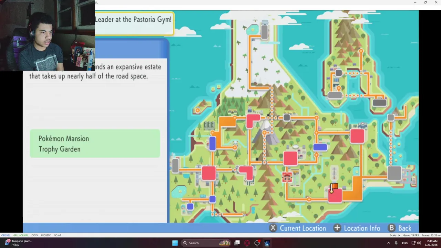
Task: Open the ENG language selector
Action: pos(405,243)
